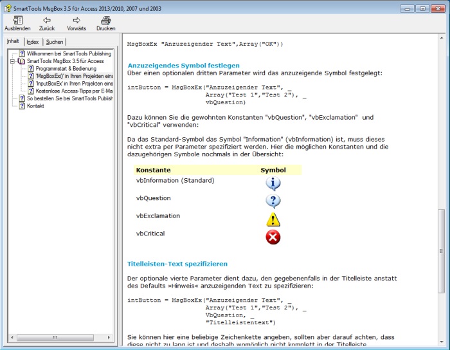Click content pane scroll up arrow
This screenshot has width=450, height=350.
pos(442,38)
